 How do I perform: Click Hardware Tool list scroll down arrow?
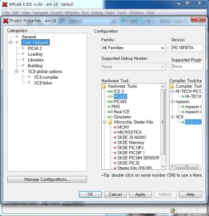pos(163,167)
